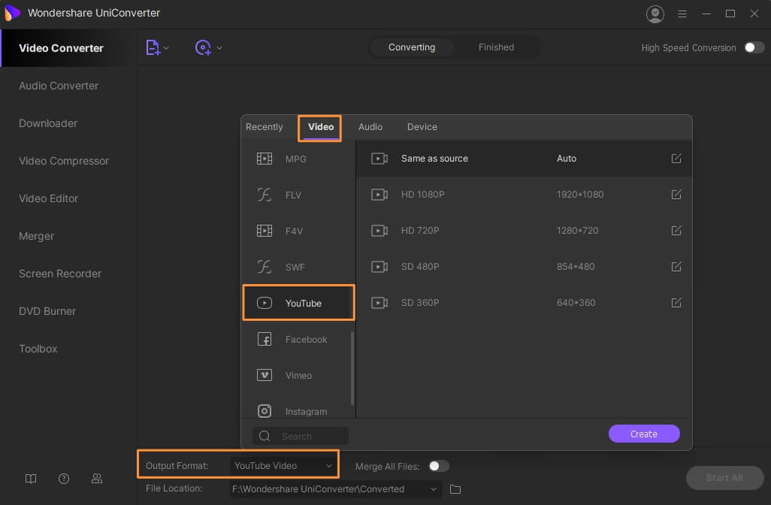Open the help question mark icon
The height and width of the screenshot is (505, 771).
[x=64, y=479]
